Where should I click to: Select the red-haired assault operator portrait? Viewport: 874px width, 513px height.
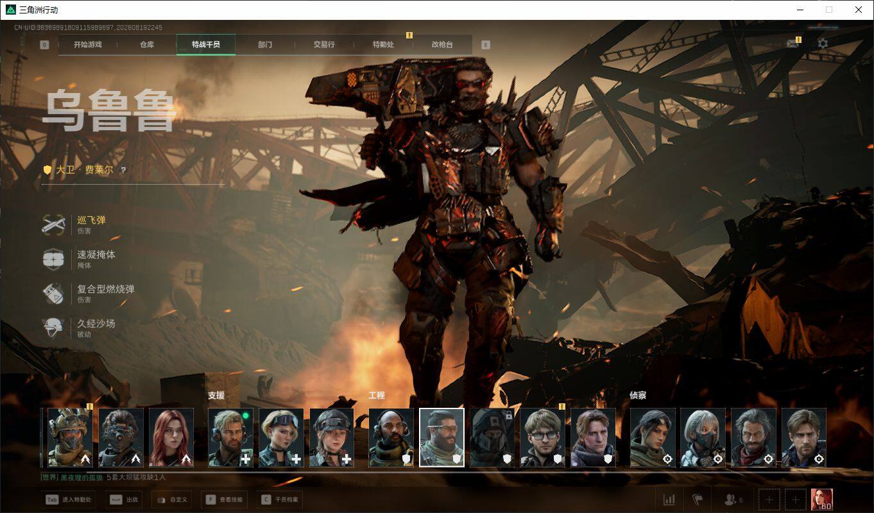tap(171, 437)
